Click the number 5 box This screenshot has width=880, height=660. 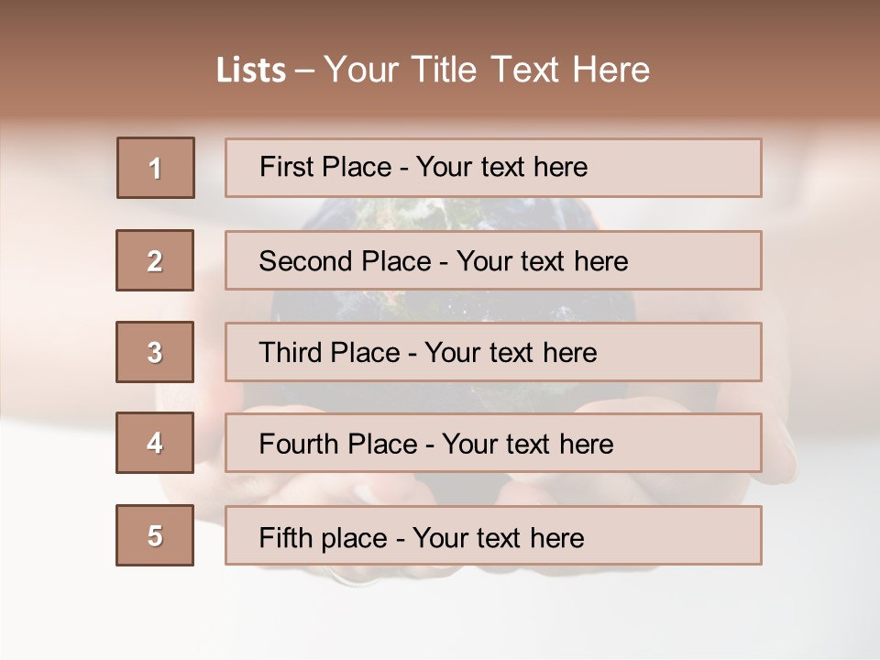click(155, 535)
